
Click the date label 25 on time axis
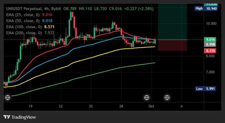tap(91, 106)
